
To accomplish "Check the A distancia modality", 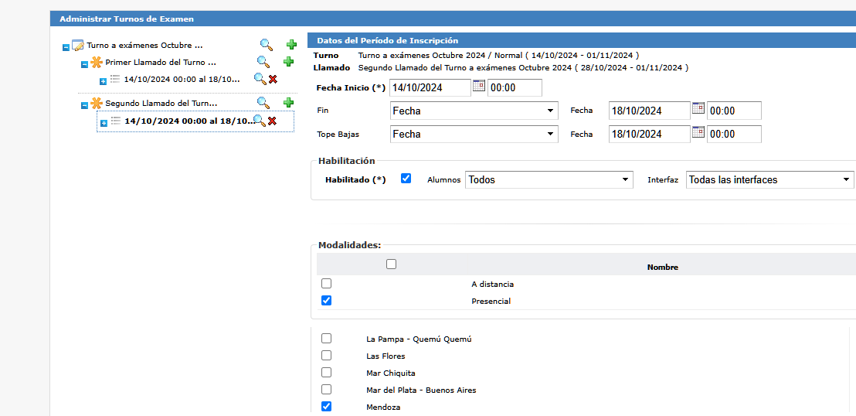I will 327,284.
